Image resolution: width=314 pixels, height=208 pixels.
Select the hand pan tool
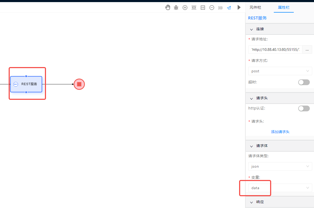coord(168,8)
